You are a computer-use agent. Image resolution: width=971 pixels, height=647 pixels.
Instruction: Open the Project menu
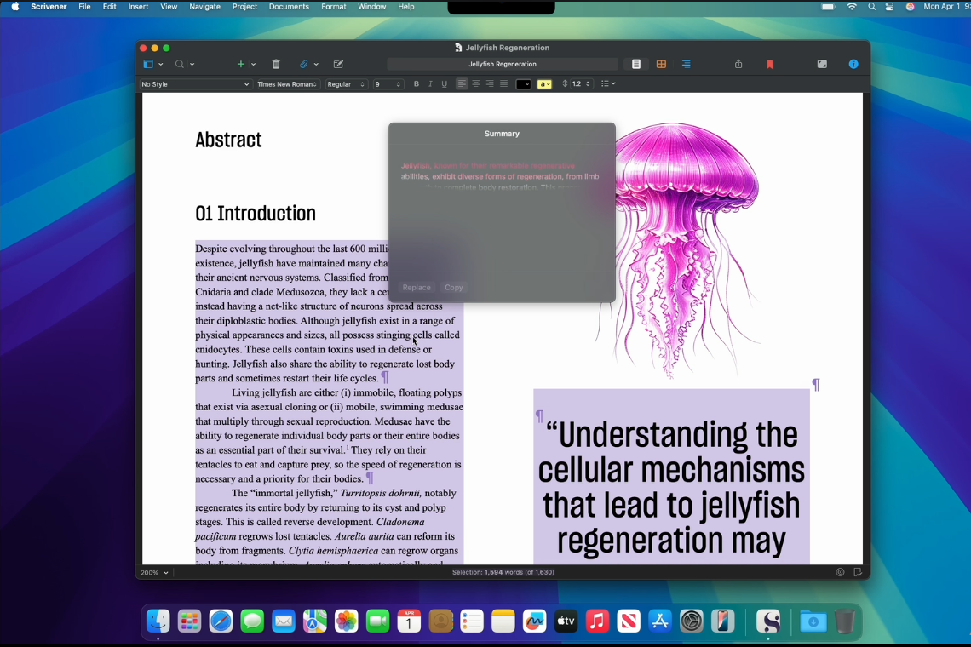(x=244, y=6)
